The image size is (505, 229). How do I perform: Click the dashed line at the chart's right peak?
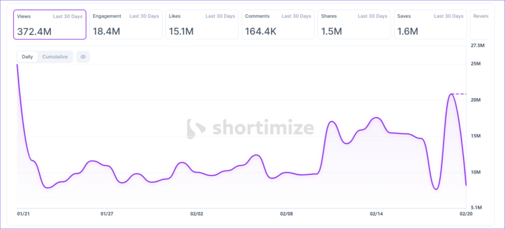[460, 94]
